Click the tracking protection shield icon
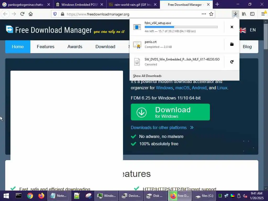This screenshot has width=268, height=201. (55, 14)
